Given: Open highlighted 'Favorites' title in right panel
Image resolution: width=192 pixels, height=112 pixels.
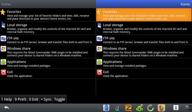Looking at the screenshot, I should point(110,12).
